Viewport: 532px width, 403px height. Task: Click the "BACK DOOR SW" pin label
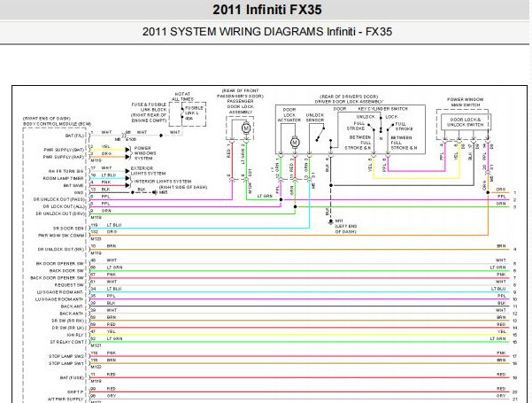[x=66, y=271]
